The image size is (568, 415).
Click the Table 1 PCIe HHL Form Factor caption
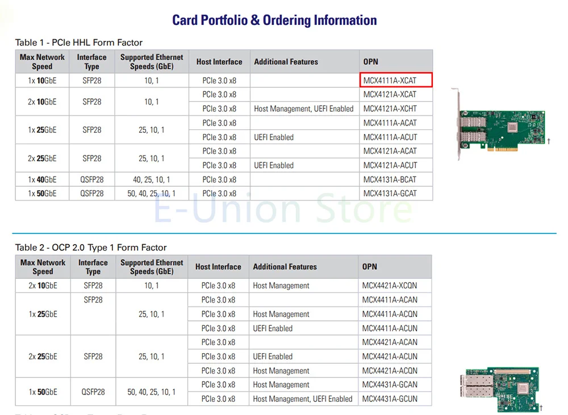point(79,43)
